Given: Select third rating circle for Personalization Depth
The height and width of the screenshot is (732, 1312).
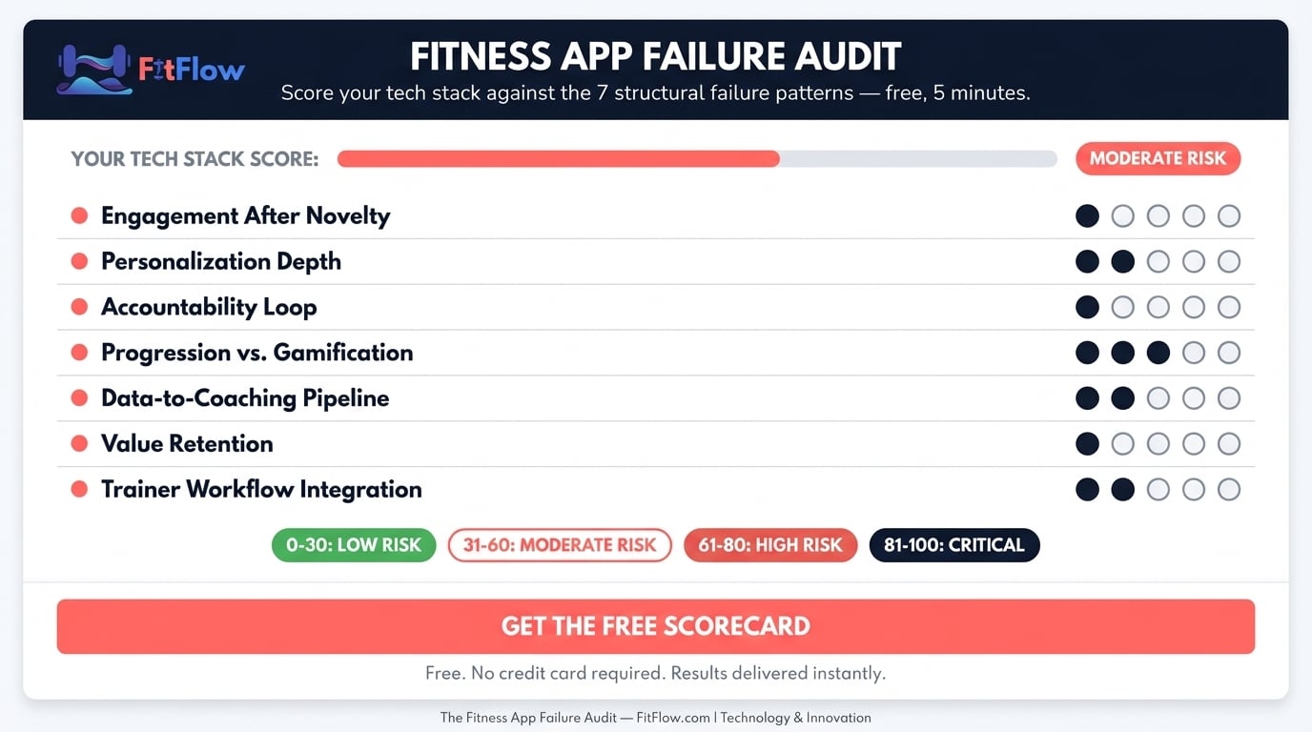Looking at the screenshot, I should (x=1158, y=261).
